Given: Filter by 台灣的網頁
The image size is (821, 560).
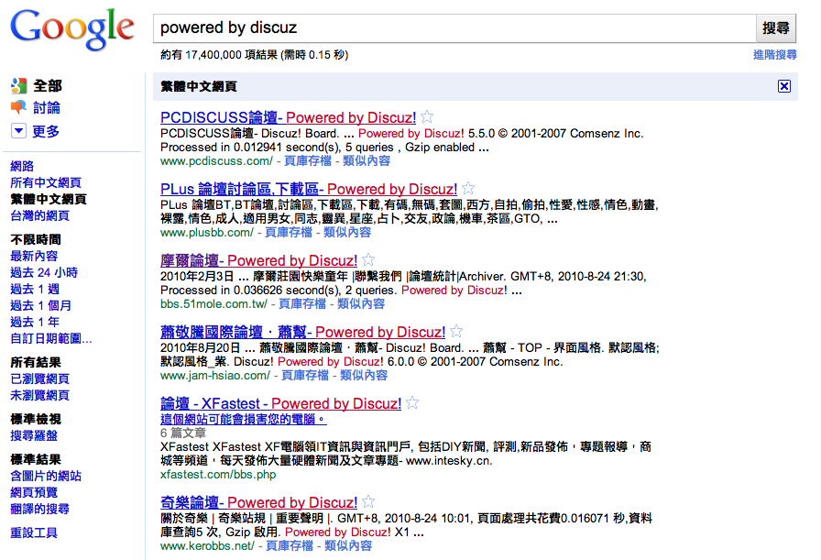Looking at the screenshot, I should coord(39,215).
